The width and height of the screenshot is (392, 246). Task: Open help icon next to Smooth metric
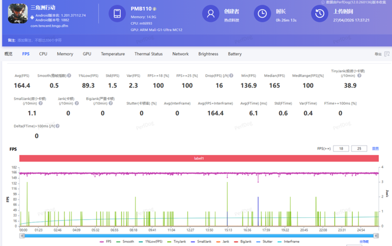click(x=69, y=75)
